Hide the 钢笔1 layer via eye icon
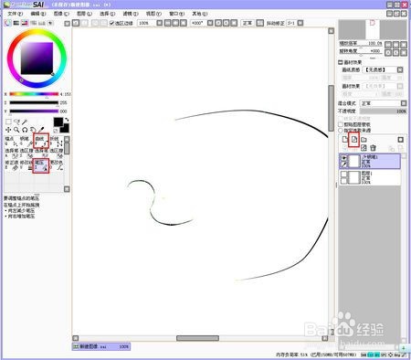The height and width of the screenshot is (360, 411). click(343, 158)
